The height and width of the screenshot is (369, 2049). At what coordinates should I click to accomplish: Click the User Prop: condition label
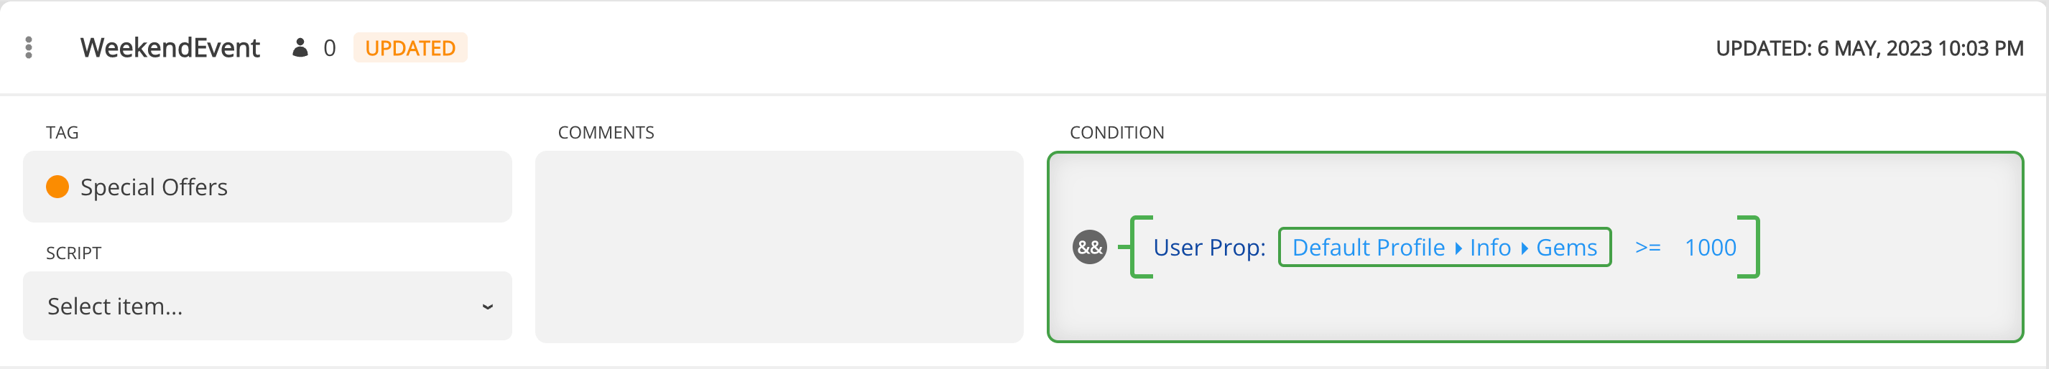(1209, 248)
